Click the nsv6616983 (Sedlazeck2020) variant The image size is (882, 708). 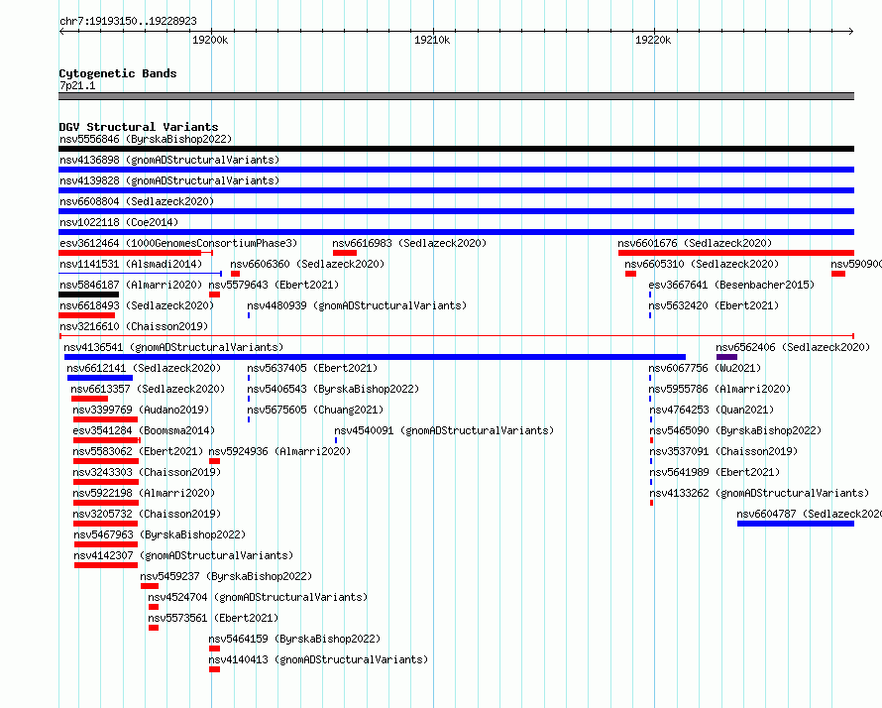pyautogui.click(x=409, y=243)
